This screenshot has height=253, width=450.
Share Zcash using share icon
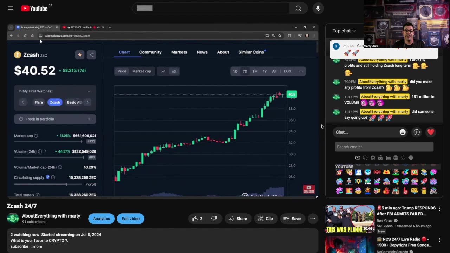coord(91,55)
